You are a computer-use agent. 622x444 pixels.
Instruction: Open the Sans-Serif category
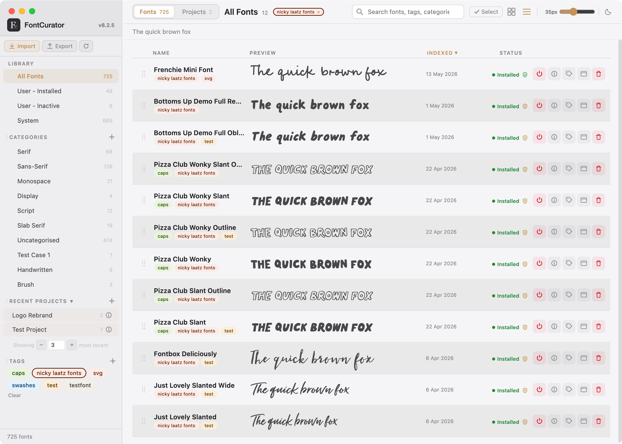[61, 166]
